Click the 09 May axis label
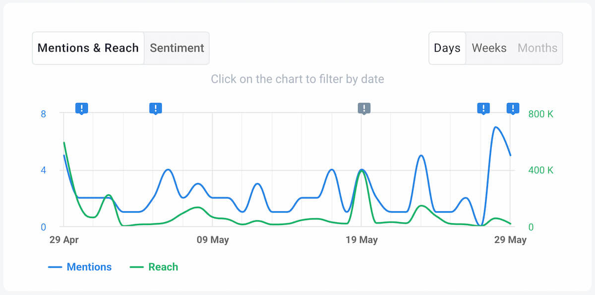 click(x=212, y=240)
